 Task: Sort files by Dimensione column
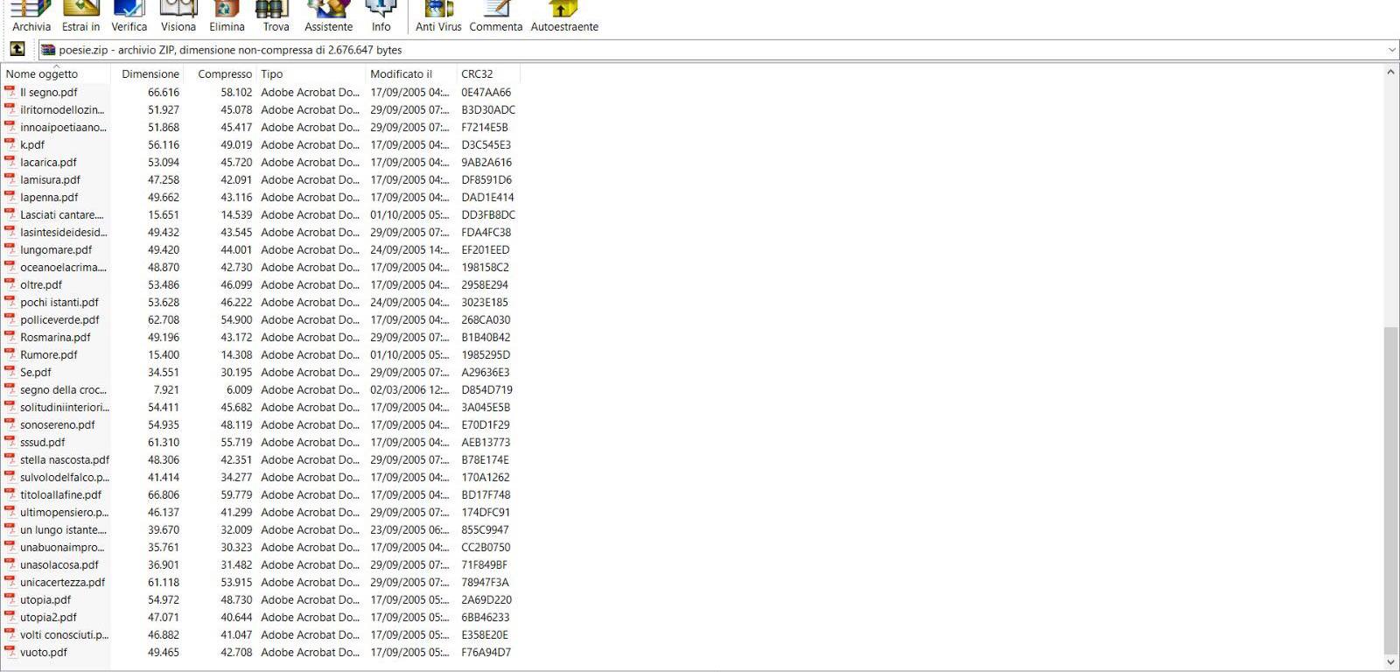pyautogui.click(x=150, y=74)
